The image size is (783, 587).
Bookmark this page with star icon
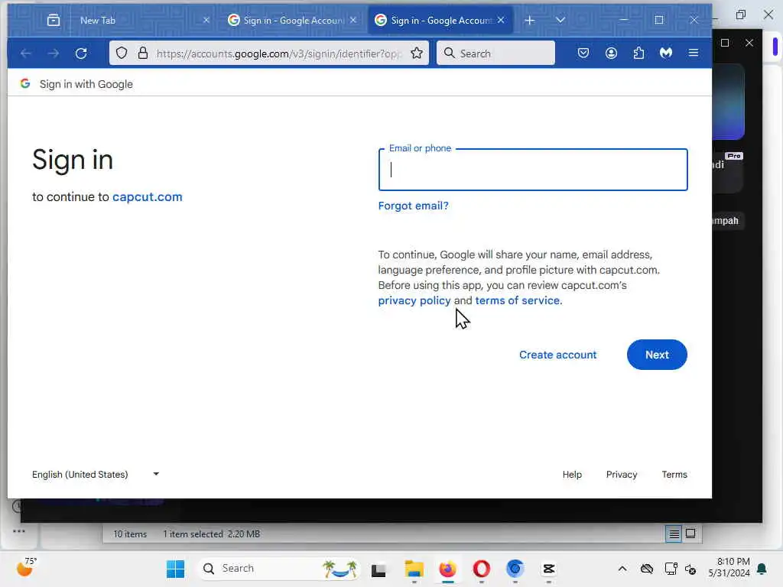(417, 53)
